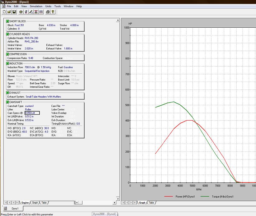Toggle the CAMSHAFT checkbox
The width and height of the screenshot is (256, 216).
(7, 102)
